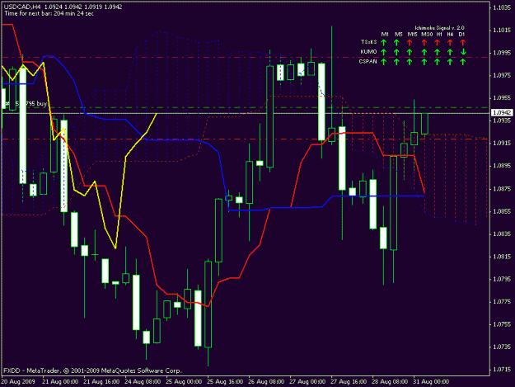Click the D1 timeframe column header

point(461,34)
